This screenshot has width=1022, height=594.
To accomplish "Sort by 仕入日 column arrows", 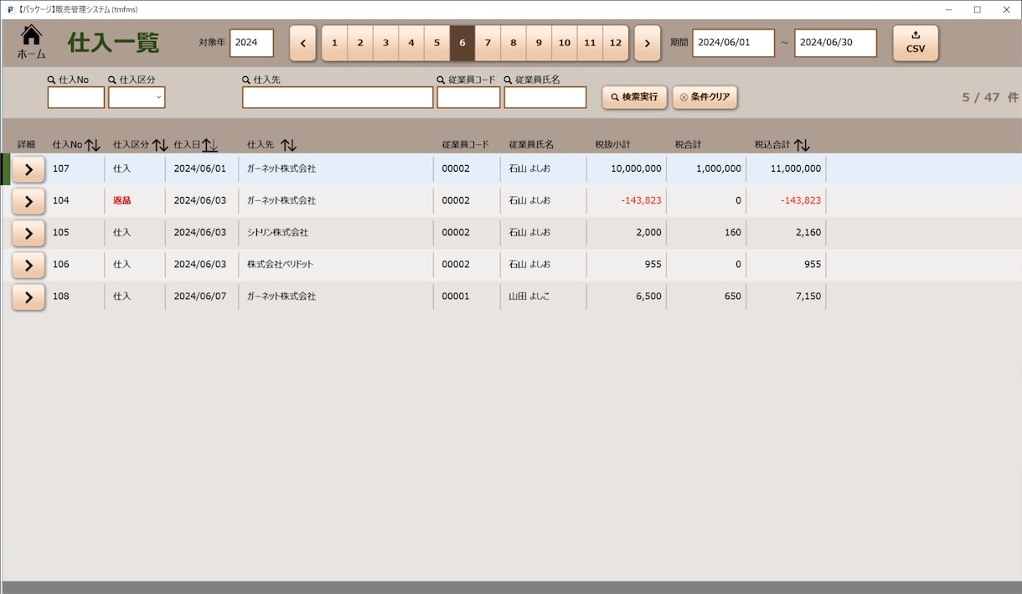I will (x=209, y=145).
